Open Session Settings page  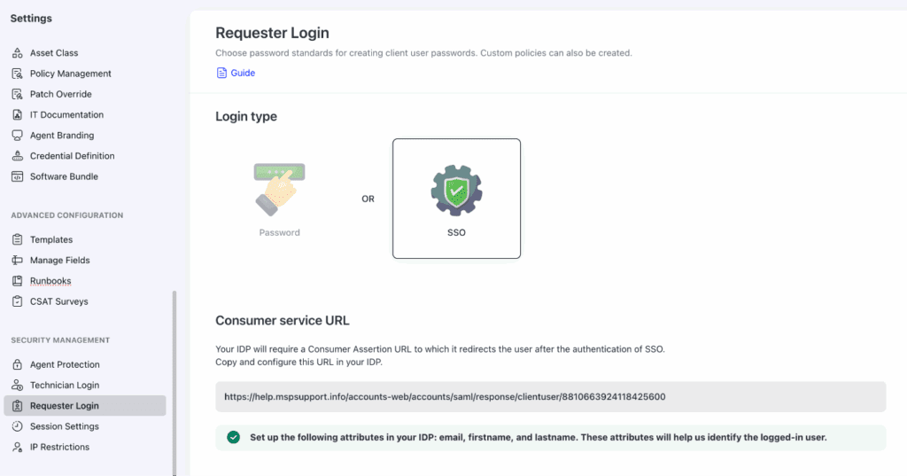point(64,426)
